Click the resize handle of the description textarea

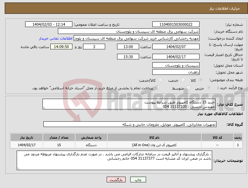tap(44, 108)
